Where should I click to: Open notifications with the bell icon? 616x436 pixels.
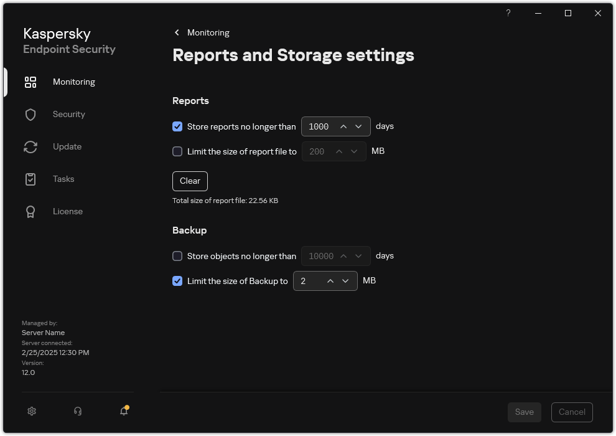click(x=124, y=411)
